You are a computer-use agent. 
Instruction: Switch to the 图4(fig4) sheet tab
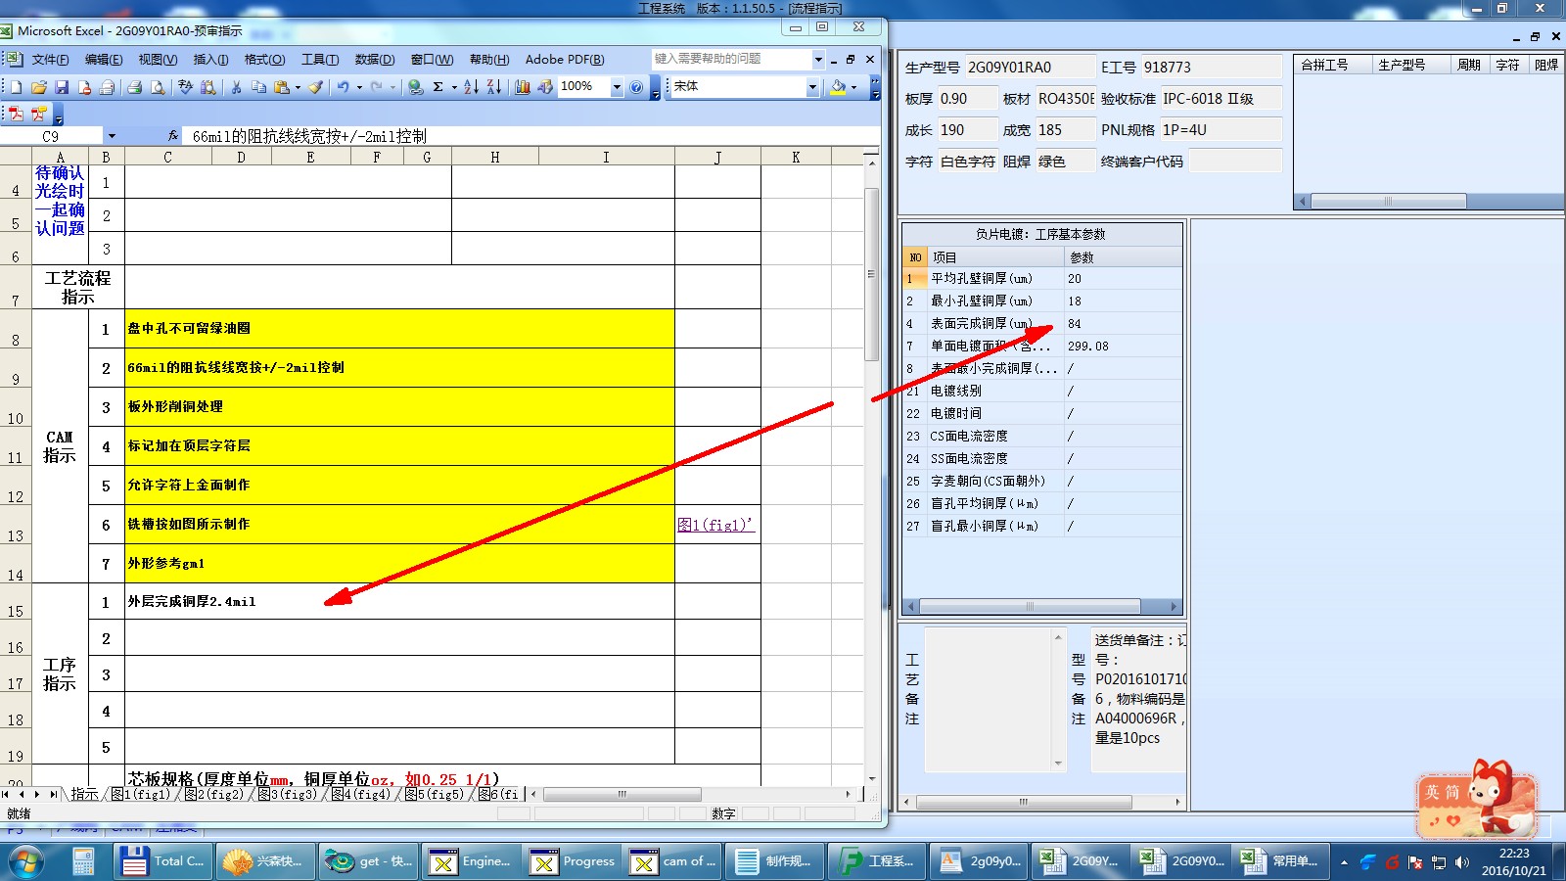click(x=360, y=794)
